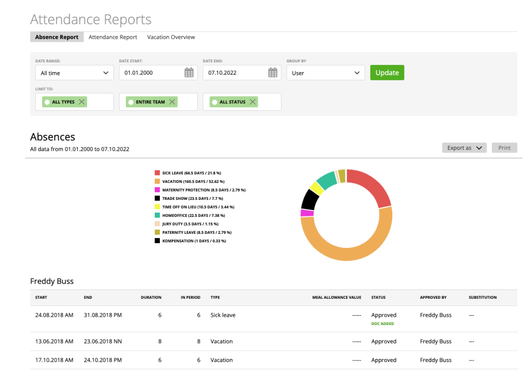Click the DURATION column header
The height and width of the screenshot is (376, 528).
(151, 297)
